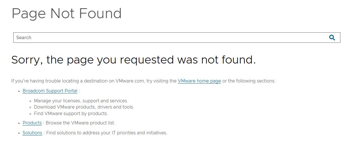348x144 pixels.
Task: Go to the Solutions link
Action: tap(32, 133)
